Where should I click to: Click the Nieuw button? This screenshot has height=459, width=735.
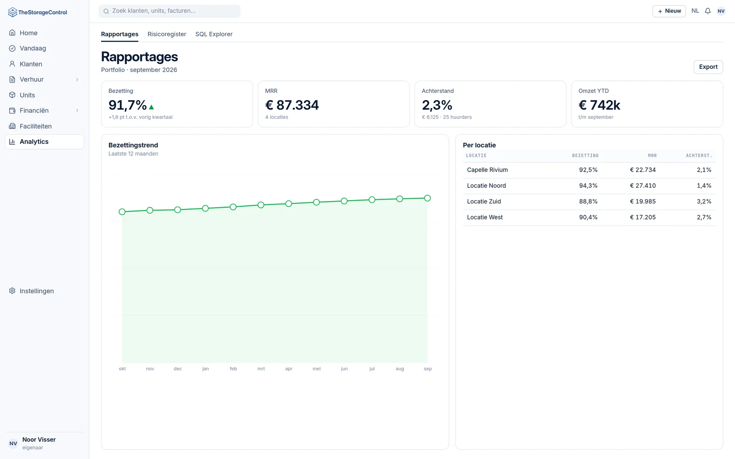point(669,11)
